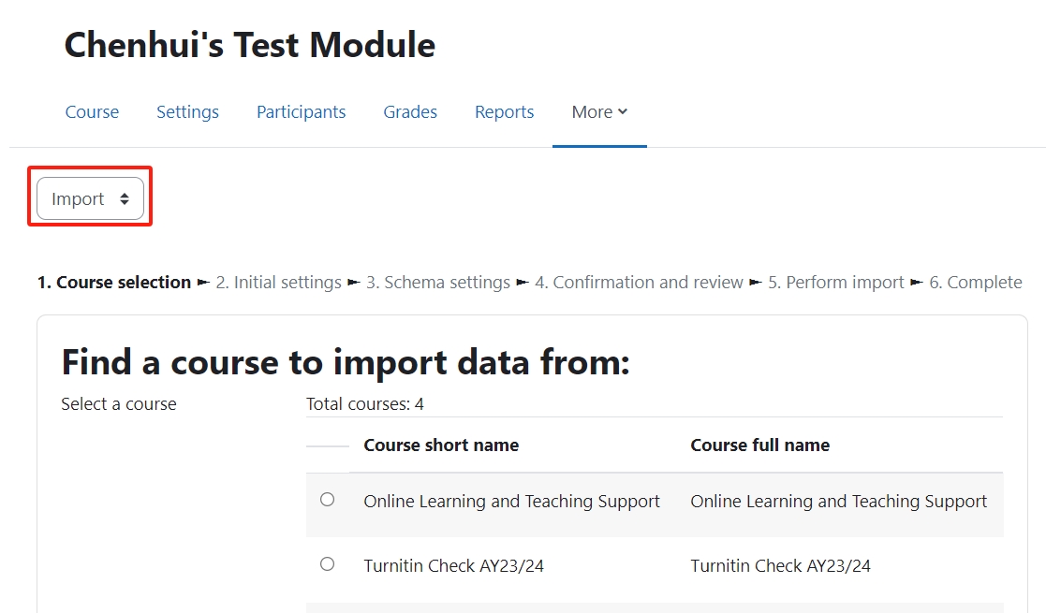Image resolution: width=1046 pixels, height=613 pixels.
Task: Click the Chenhui's Test Module heading
Action: 249,44
